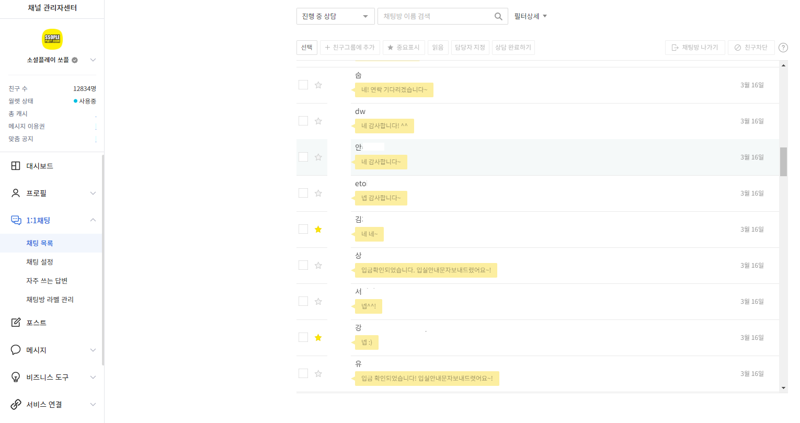Image resolution: width=800 pixels, height=423 pixels.
Task: Click the chat list scrollbar thumb
Action: (x=783, y=162)
